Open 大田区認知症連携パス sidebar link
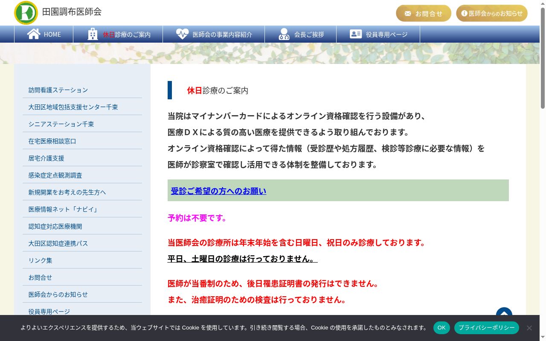546x341 pixels. click(82, 243)
